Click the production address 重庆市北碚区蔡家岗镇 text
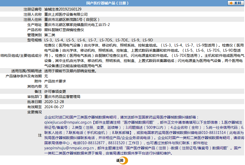Image resolution: width=245 pixels, height=165 pixels. coord(77,25)
